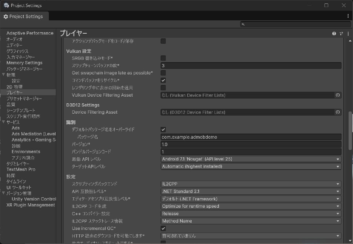Open the help icon in Player header
The image size is (353, 244).
click(334, 34)
